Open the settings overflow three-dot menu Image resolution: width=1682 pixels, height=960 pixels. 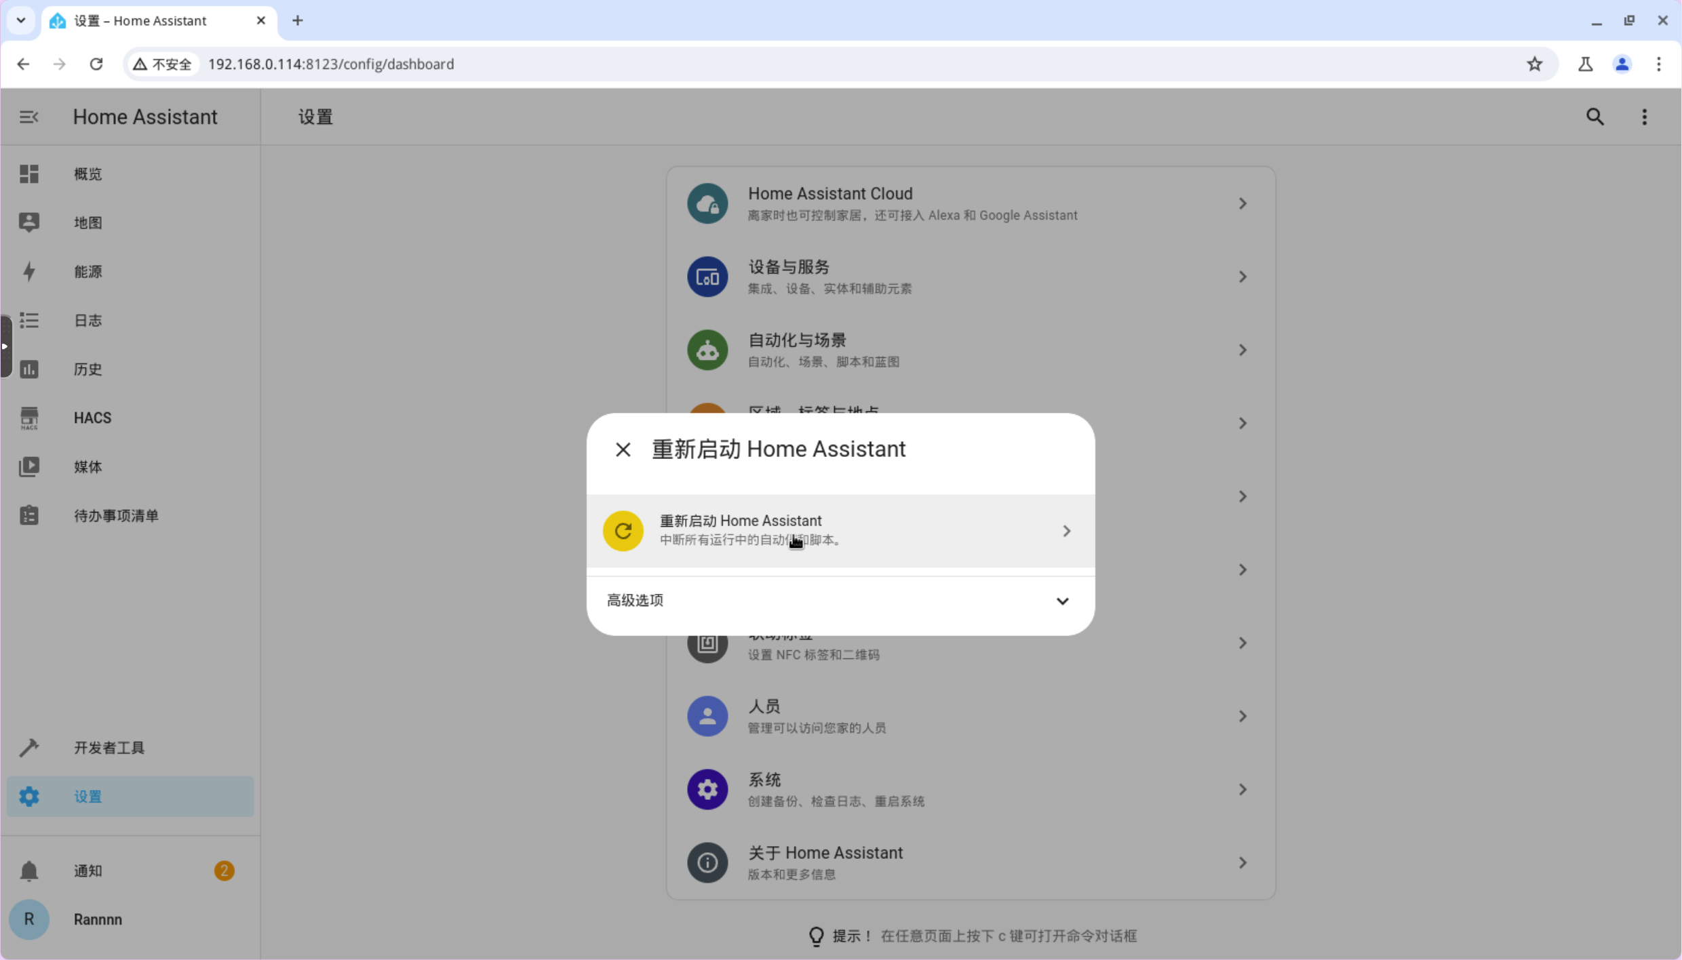pos(1644,117)
